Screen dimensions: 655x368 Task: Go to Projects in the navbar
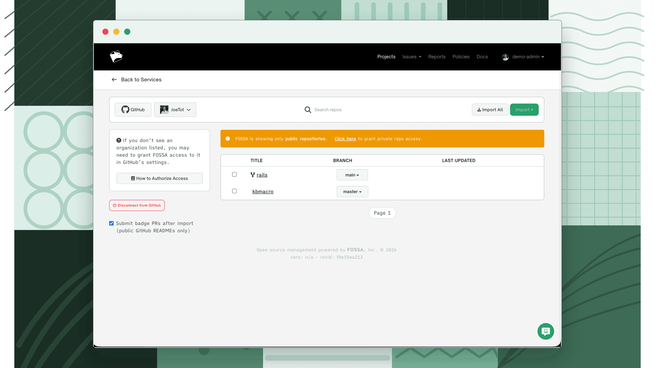click(386, 57)
